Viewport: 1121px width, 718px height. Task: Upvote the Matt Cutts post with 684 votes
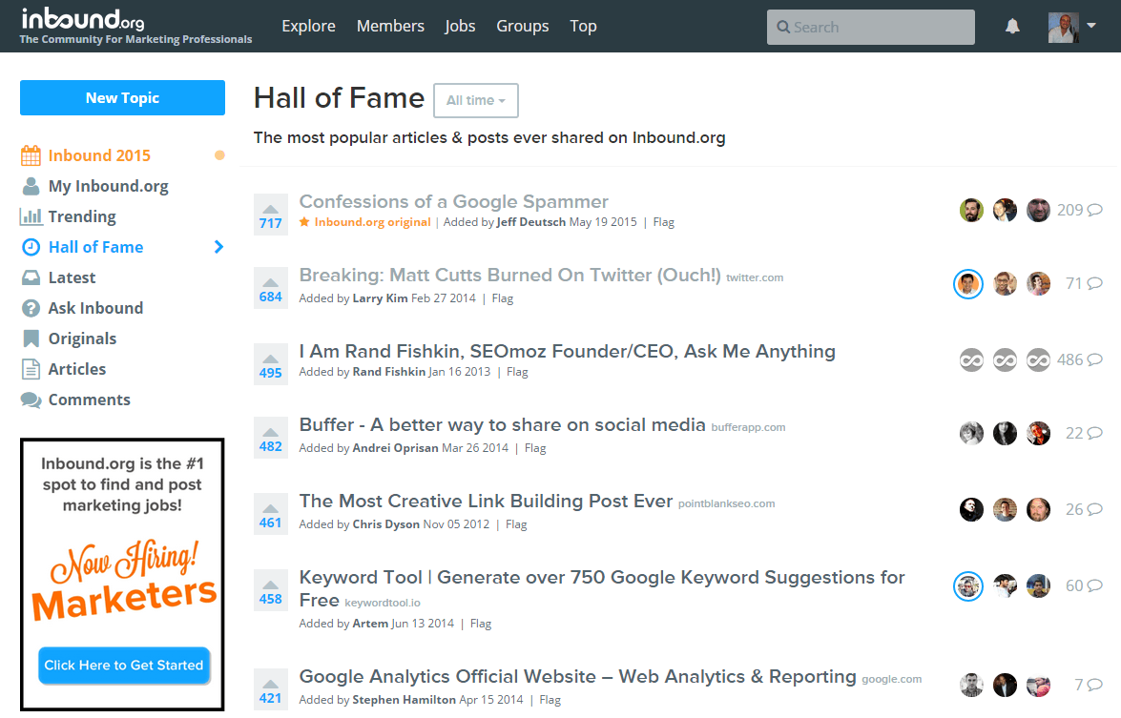tap(270, 288)
